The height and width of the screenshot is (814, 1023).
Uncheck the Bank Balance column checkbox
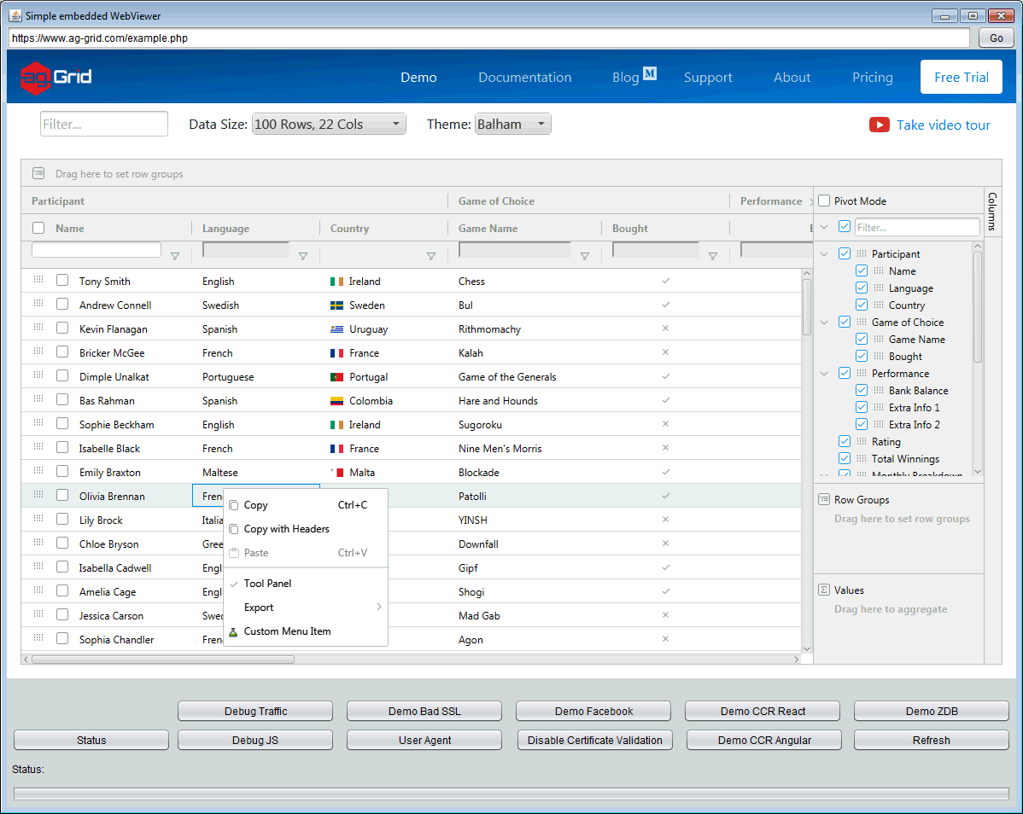pyautogui.click(x=862, y=390)
